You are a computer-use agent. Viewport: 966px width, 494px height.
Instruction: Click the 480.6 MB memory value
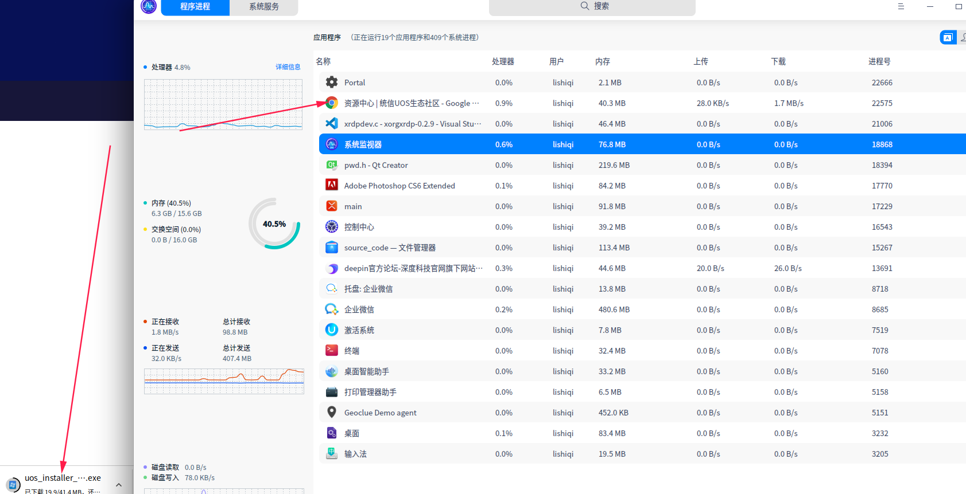614,309
